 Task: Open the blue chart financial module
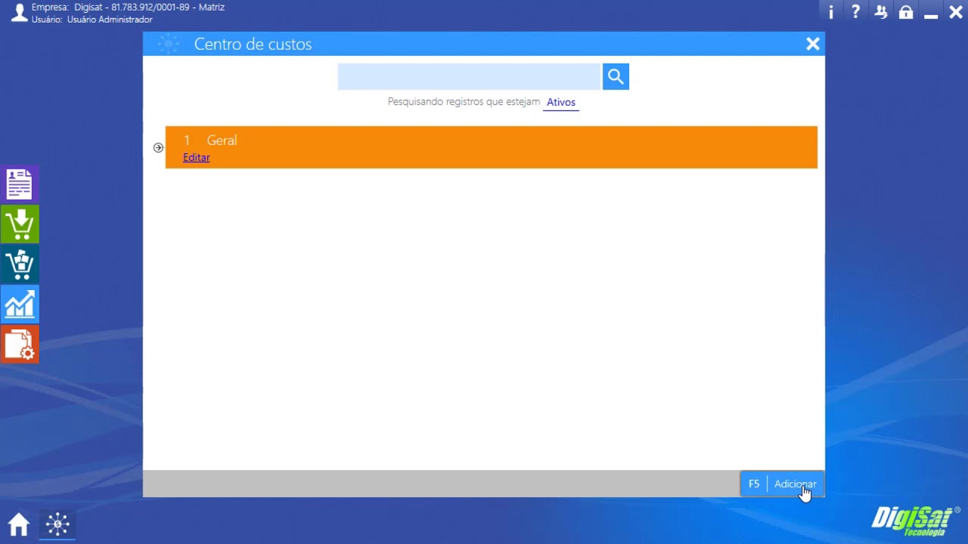pyautogui.click(x=20, y=304)
